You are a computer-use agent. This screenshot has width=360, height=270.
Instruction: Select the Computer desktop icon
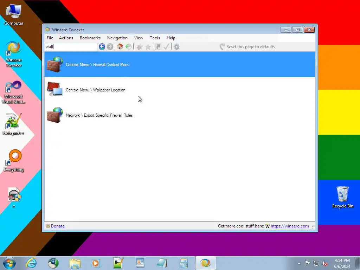tap(14, 14)
